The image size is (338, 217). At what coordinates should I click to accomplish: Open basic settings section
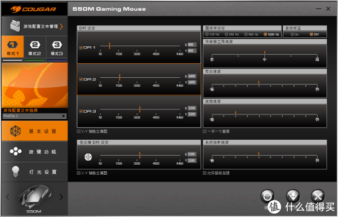(x=35, y=131)
